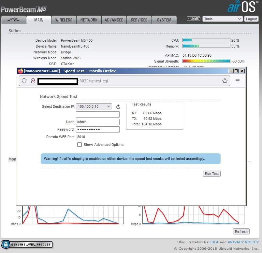Open the NETWORK tab

[x=89, y=20]
